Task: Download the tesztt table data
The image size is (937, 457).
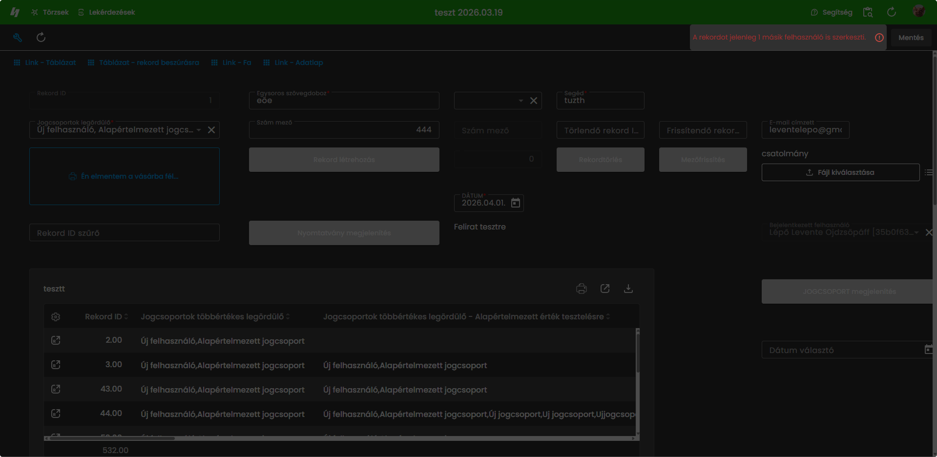Action: 628,289
